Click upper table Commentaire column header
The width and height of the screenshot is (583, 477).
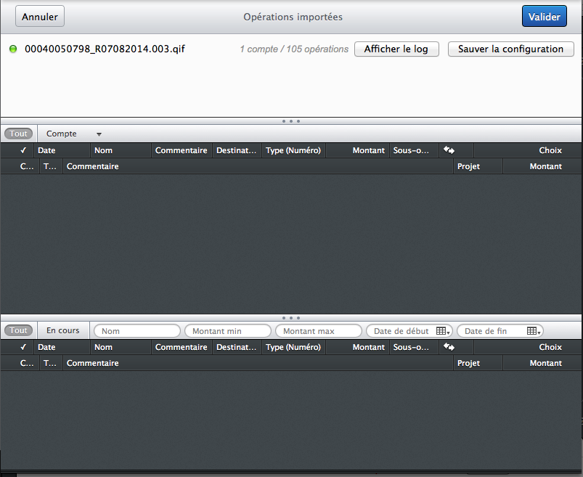(182, 150)
